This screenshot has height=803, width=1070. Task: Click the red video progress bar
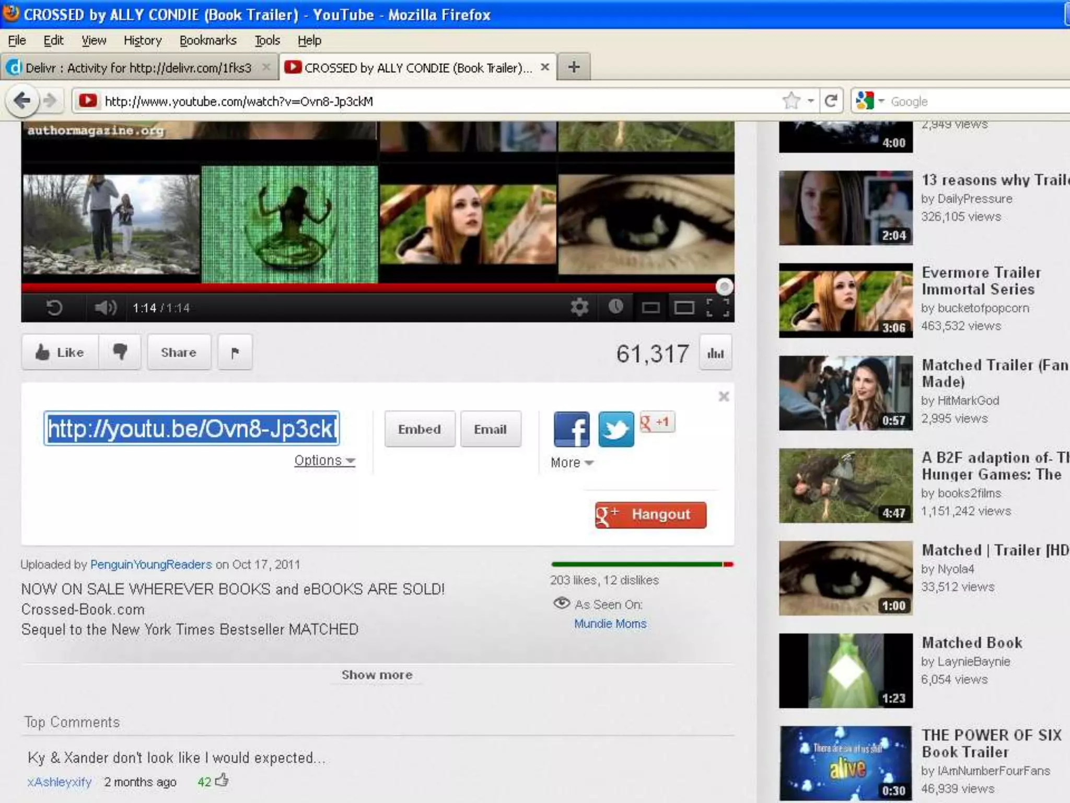pos(366,287)
